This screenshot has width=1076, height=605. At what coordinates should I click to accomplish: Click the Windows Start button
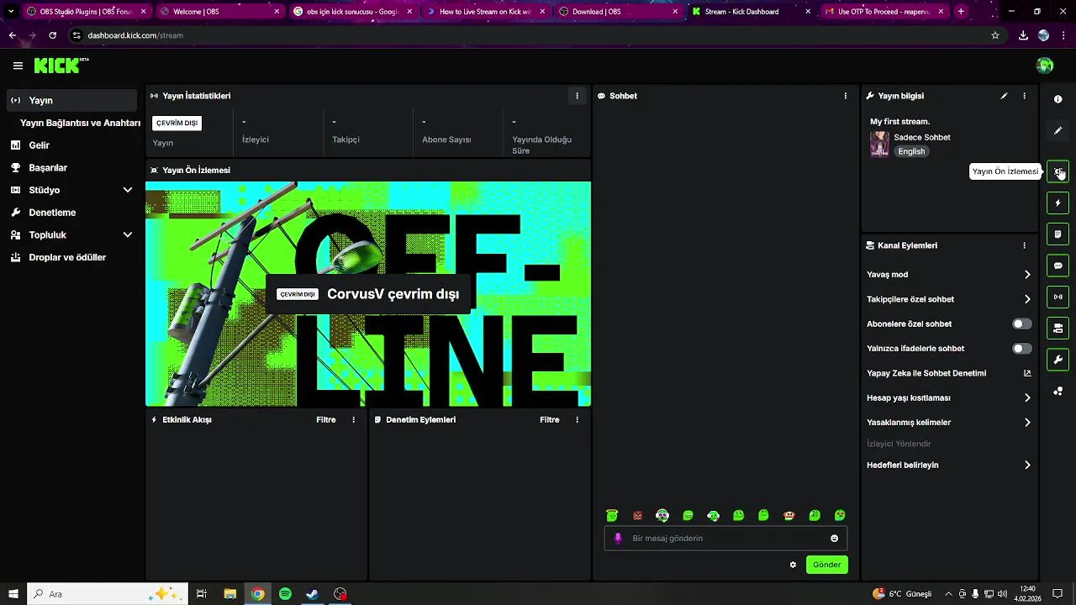[13, 594]
